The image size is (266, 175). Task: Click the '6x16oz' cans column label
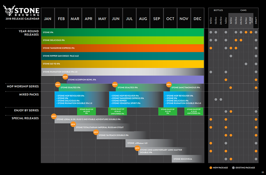246,20
